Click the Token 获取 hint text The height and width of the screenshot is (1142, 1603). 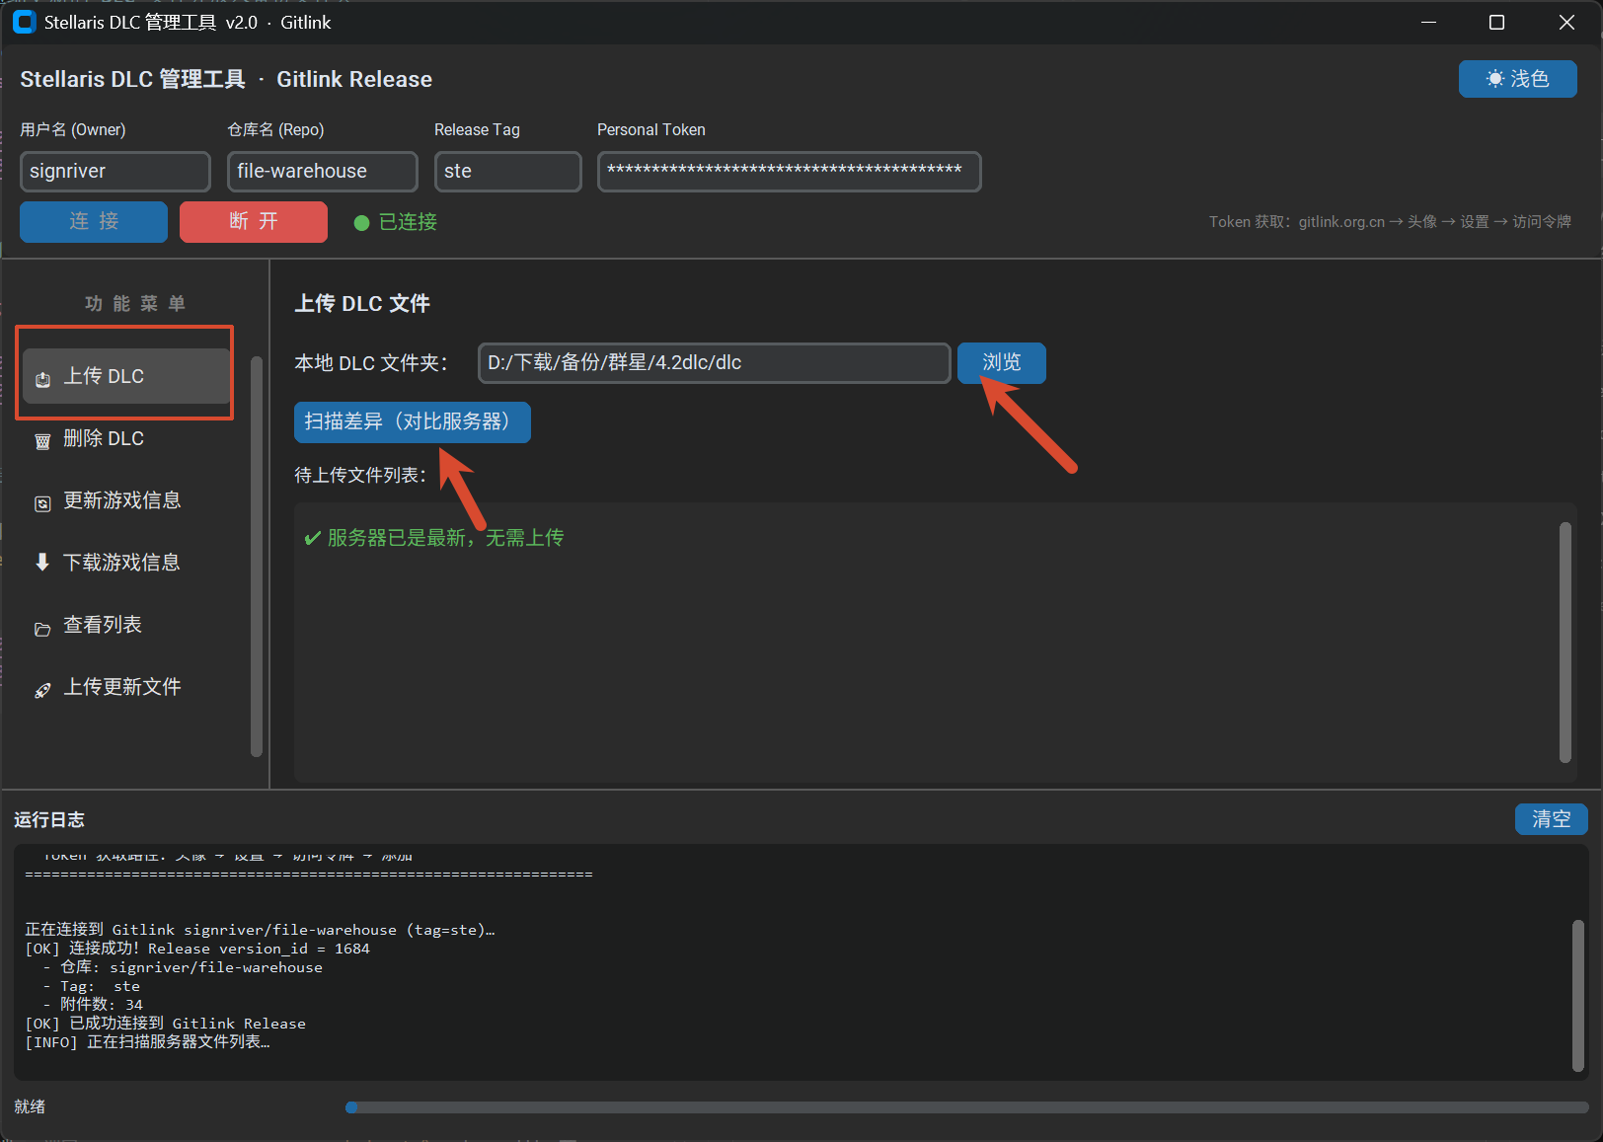1390,222
